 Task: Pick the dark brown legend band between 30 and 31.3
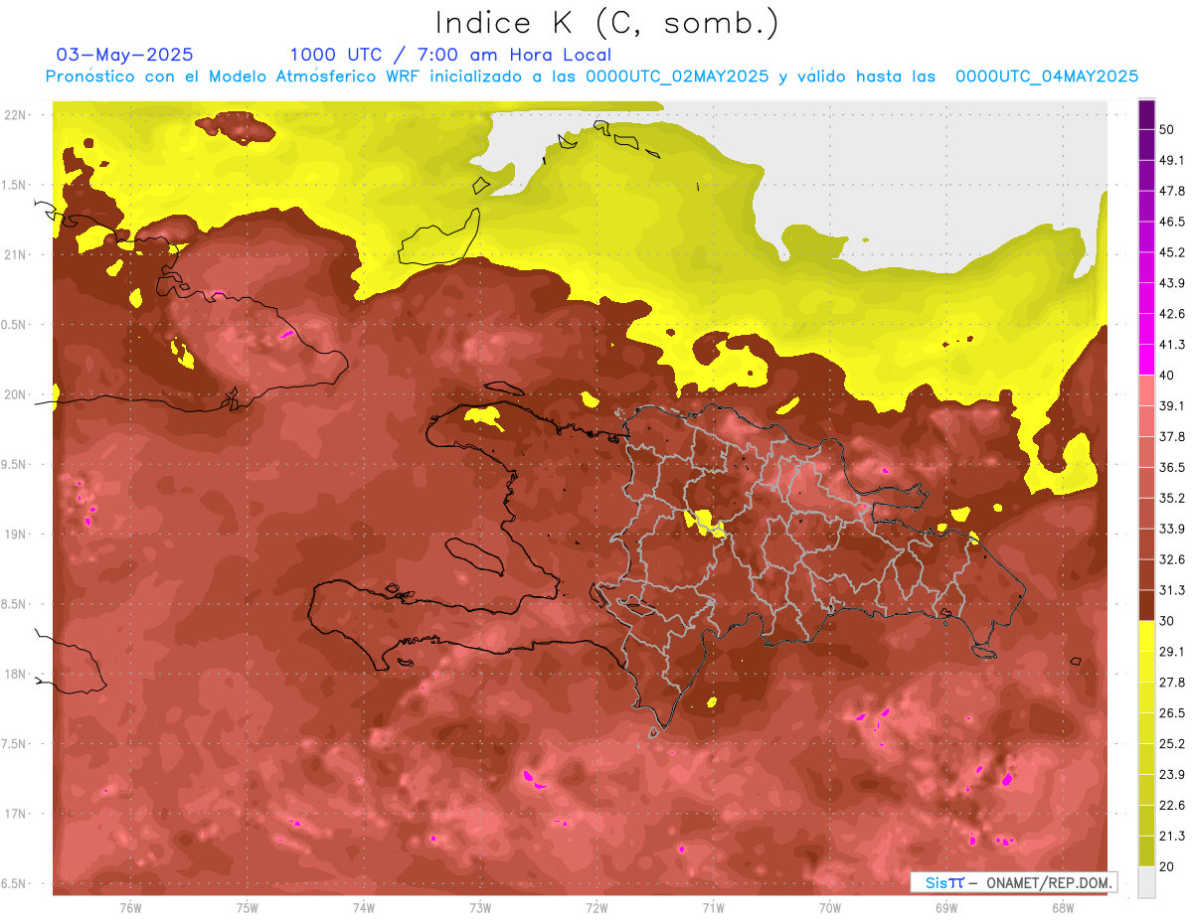1147,605
